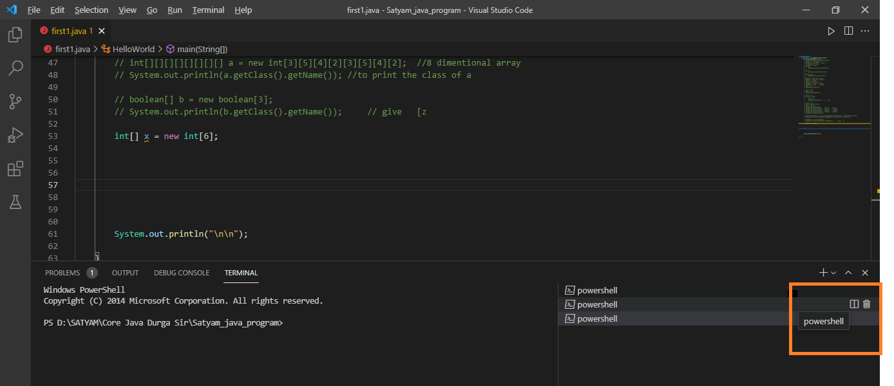
Task: Close the panel with the X icon
Action: pyautogui.click(x=865, y=272)
